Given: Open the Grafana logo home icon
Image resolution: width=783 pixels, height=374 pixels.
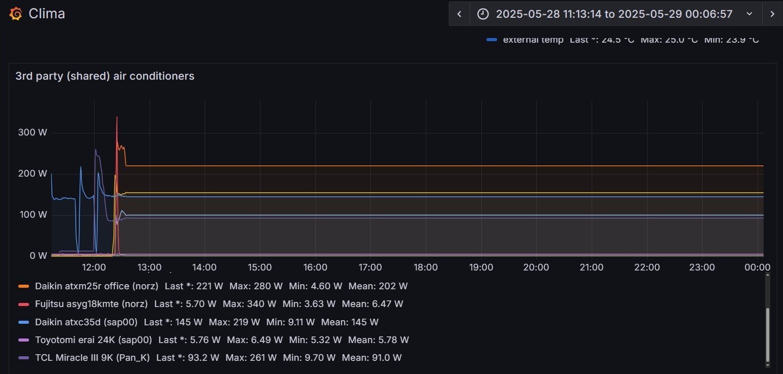Looking at the screenshot, I should tap(16, 14).
